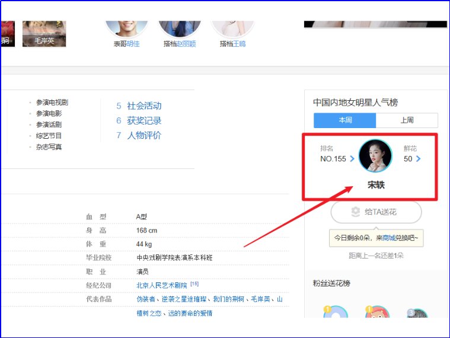The image size is (450, 338).
Task: Select the height value 168 cm
Action: 146,231
